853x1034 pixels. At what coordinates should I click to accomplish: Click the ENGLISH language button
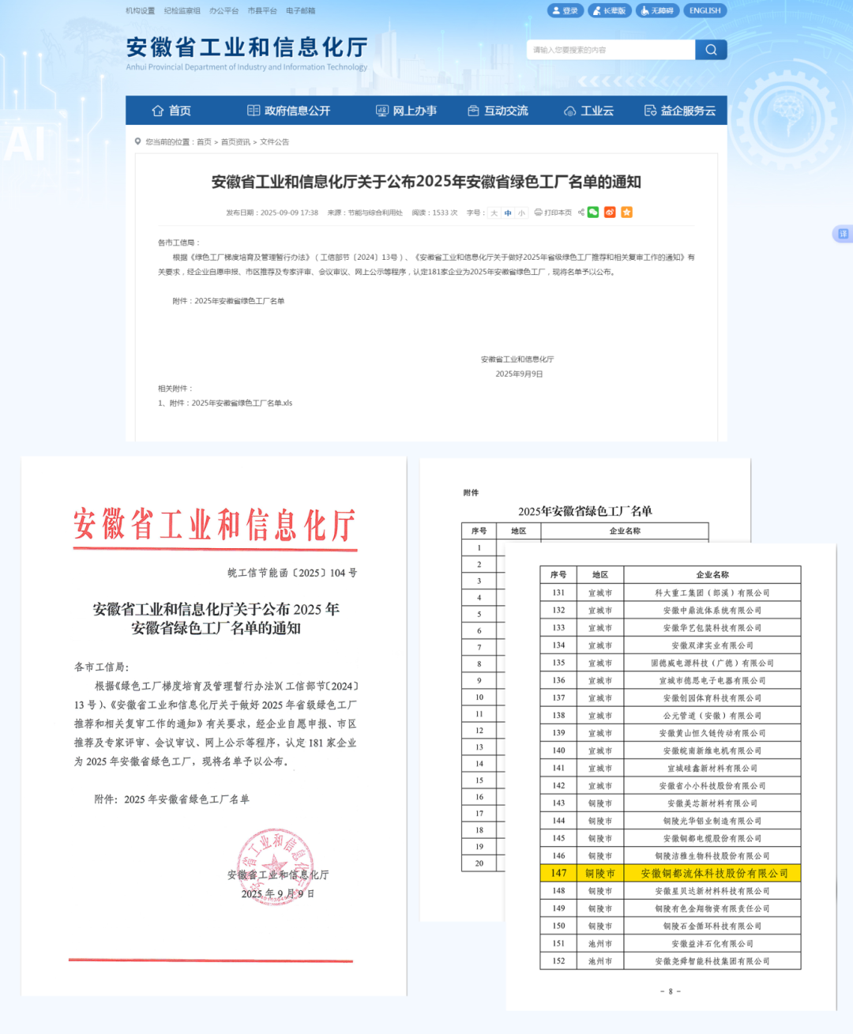705,11
